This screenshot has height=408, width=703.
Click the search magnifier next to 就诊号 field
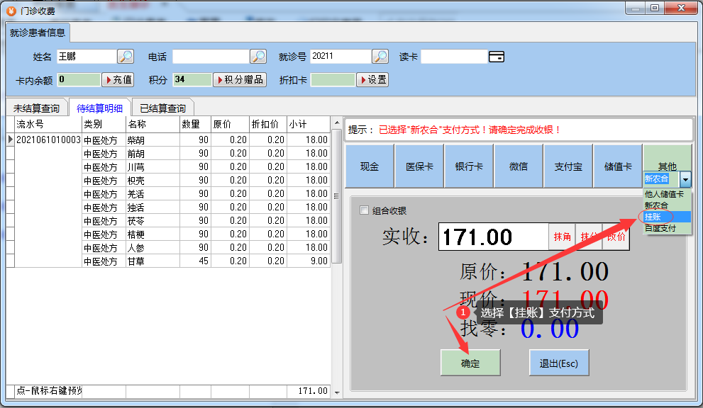coord(380,57)
